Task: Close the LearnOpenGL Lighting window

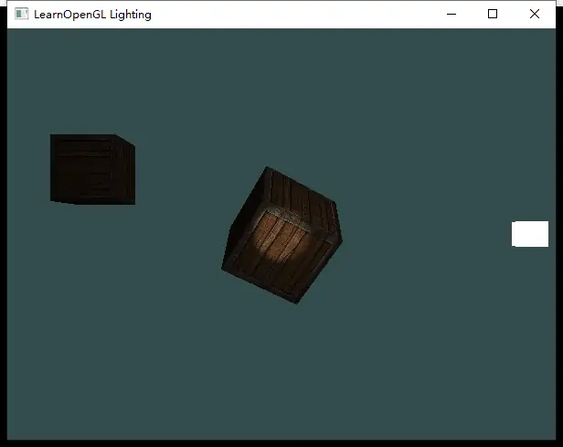Action: [x=535, y=15]
